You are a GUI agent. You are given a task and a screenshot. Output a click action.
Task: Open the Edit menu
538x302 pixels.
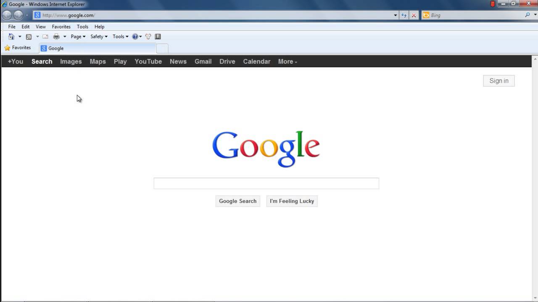26,27
